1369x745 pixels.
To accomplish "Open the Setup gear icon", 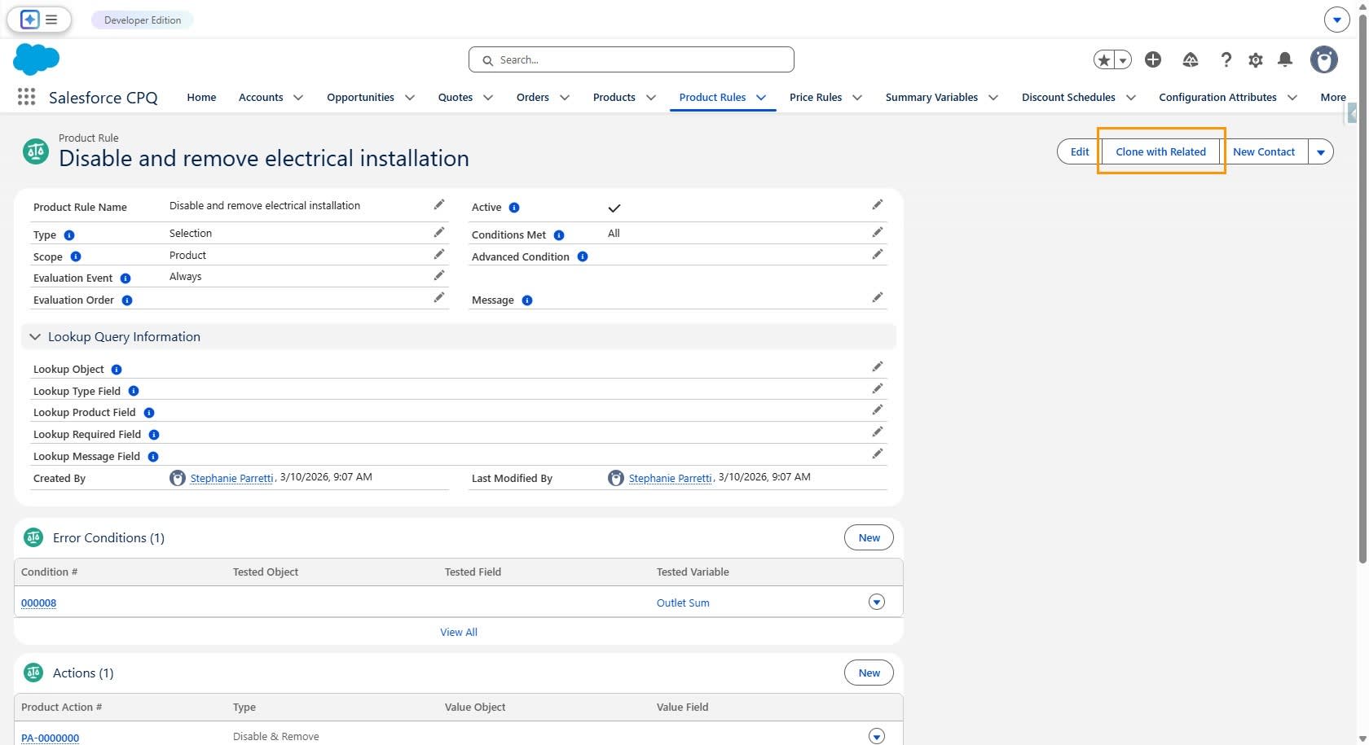I will coord(1256,59).
